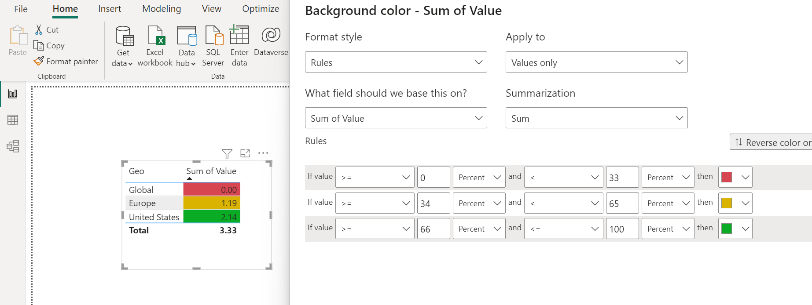Viewport: 812px width, 305px height.
Task: Click Reverse color order button
Action: [x=771, y=142]
